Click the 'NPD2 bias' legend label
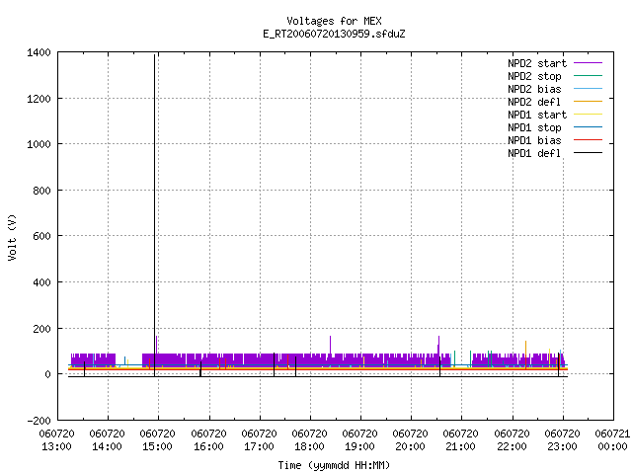This screenshot has width=632, height=474. click(x=534, y=89)
